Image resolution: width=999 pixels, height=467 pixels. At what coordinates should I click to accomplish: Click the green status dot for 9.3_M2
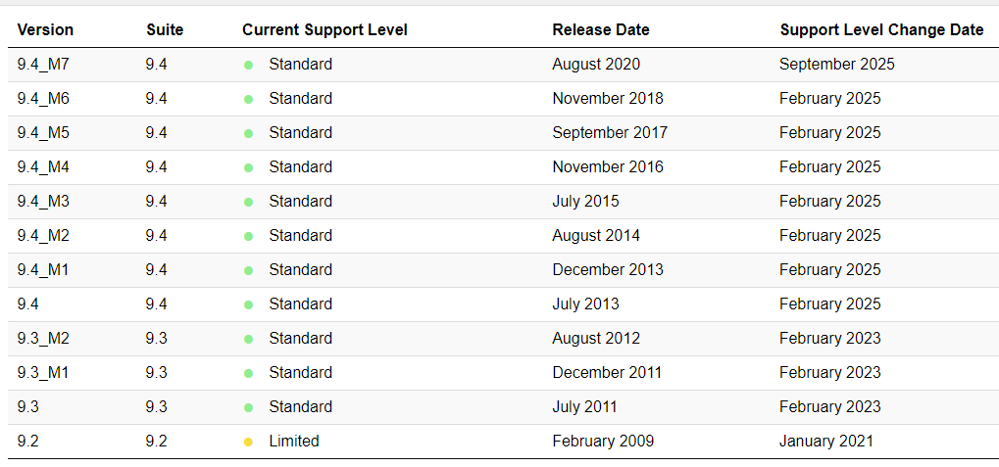click(248, 339)
